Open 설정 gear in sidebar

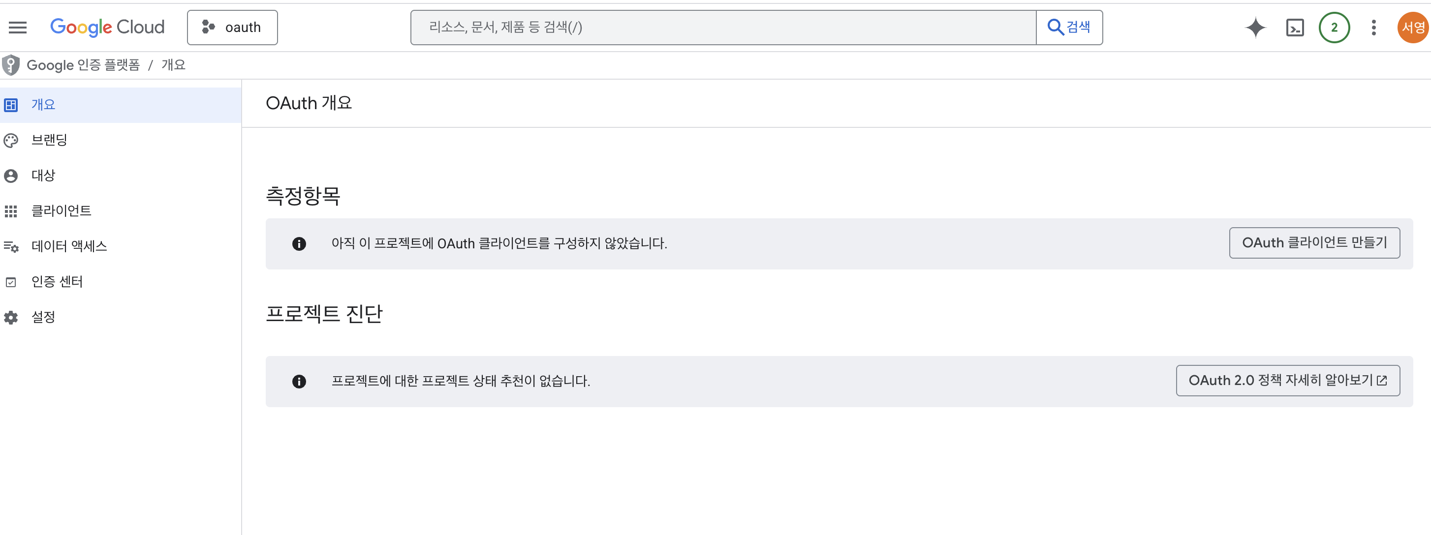coord(43,317)
